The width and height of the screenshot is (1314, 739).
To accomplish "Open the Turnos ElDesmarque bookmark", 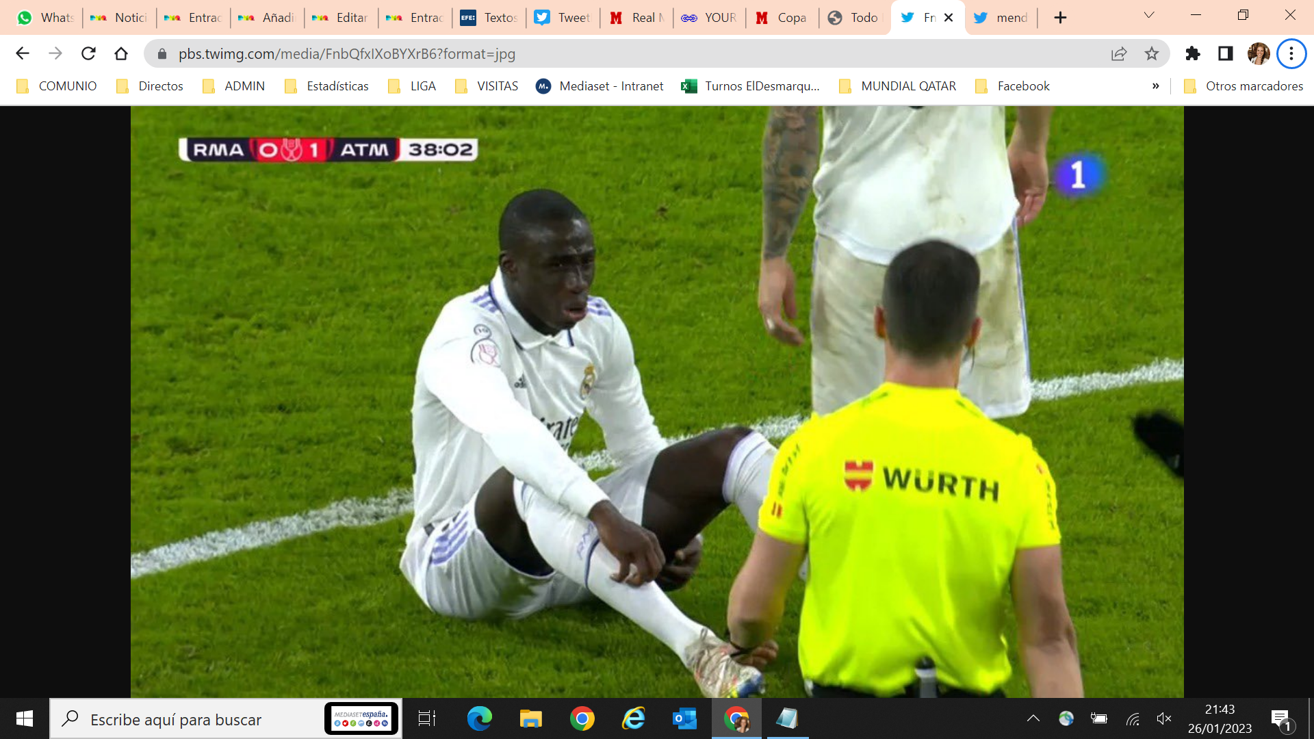I will click(751, 86).
